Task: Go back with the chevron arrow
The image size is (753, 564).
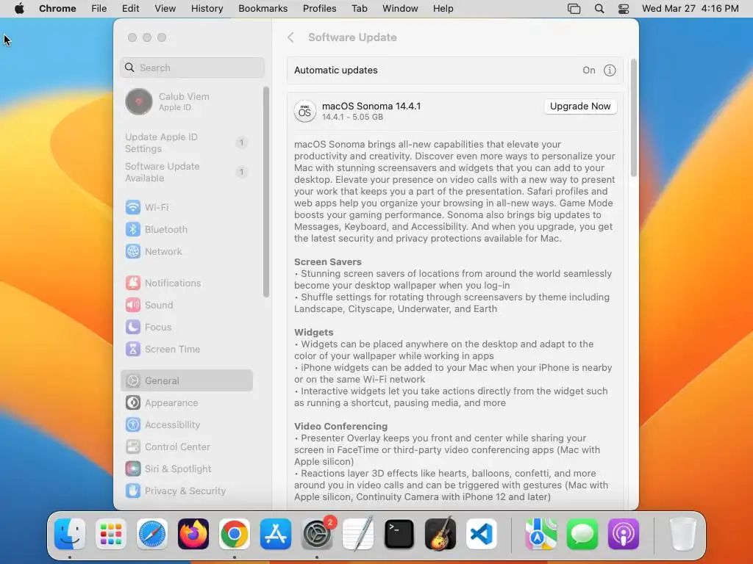Action: point(290,37)
